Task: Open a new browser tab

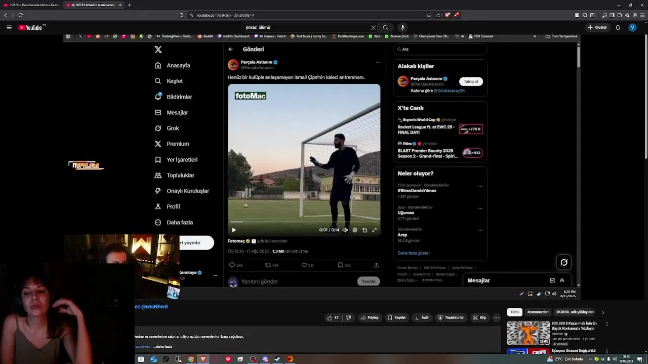Action: pyautogui.click(x=130, y=5)
